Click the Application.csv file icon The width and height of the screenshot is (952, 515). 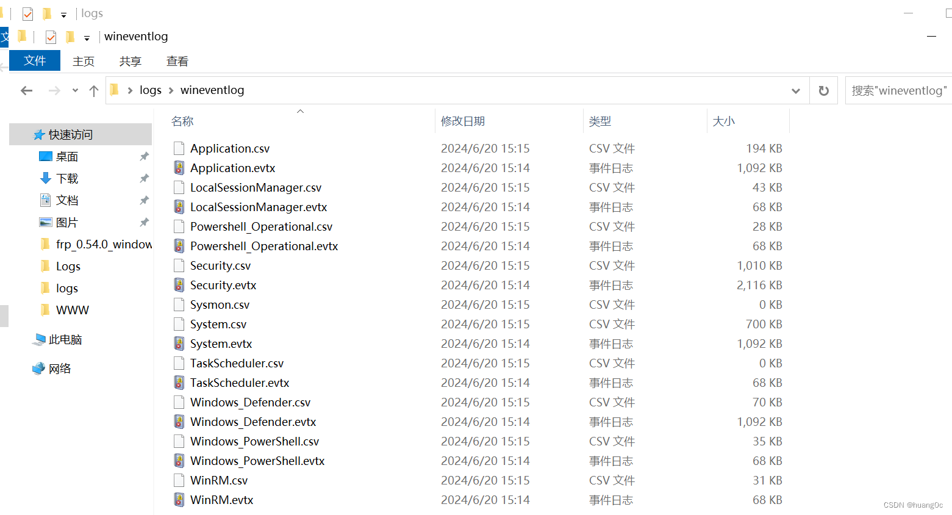(x=179, y=148)
